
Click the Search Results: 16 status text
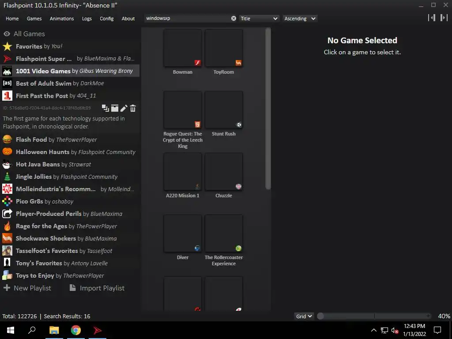[x=67, y=316]
